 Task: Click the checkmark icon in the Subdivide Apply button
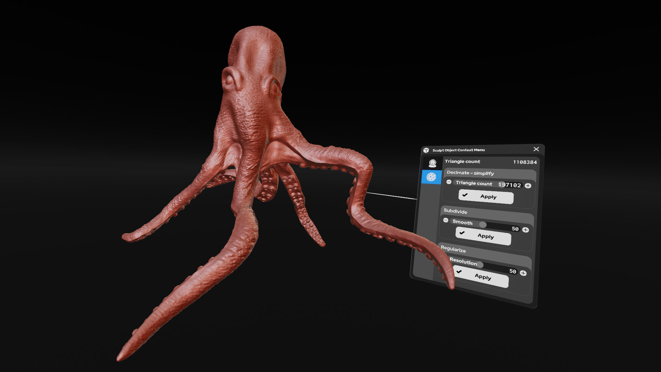[463, 233]
